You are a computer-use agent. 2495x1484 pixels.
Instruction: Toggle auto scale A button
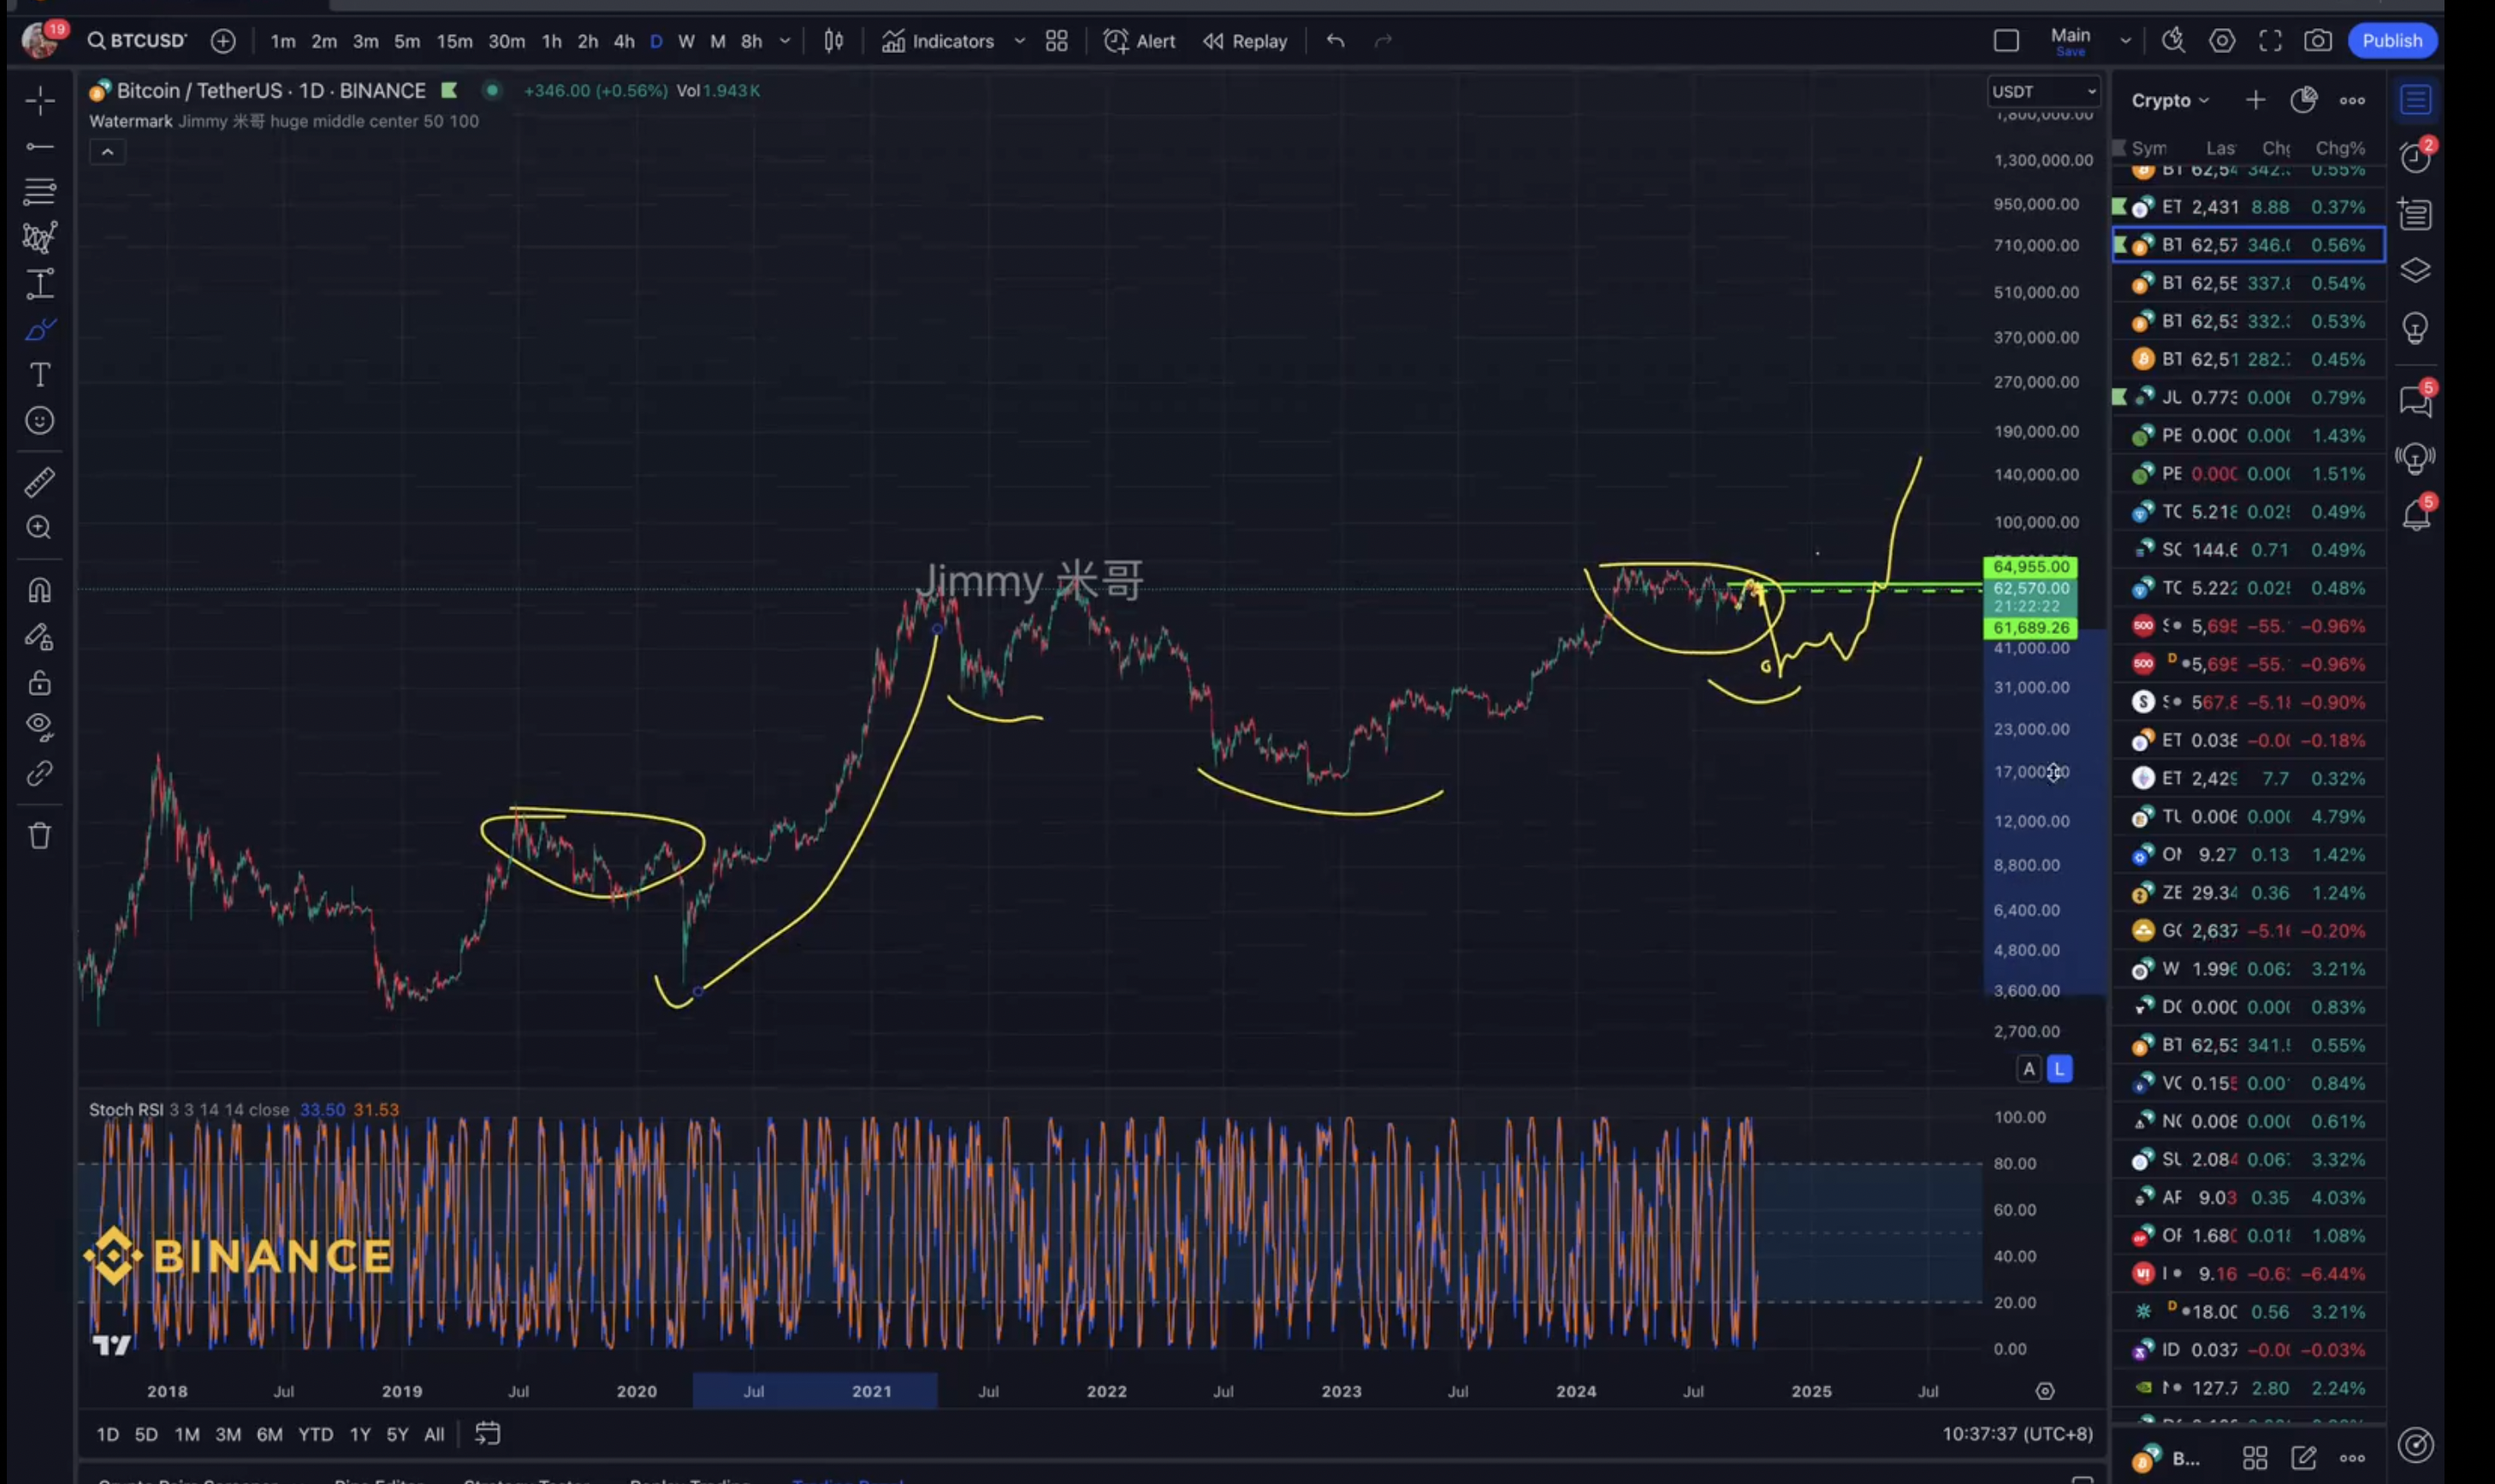(x=2028, y=1069)
